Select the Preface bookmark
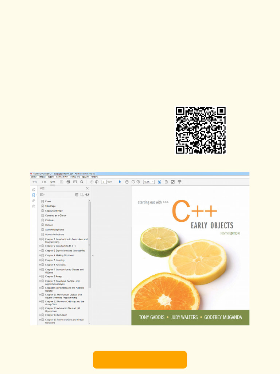The height and width of the screenshot is (374, 280). pyautogui.click(x=49, y=225)
